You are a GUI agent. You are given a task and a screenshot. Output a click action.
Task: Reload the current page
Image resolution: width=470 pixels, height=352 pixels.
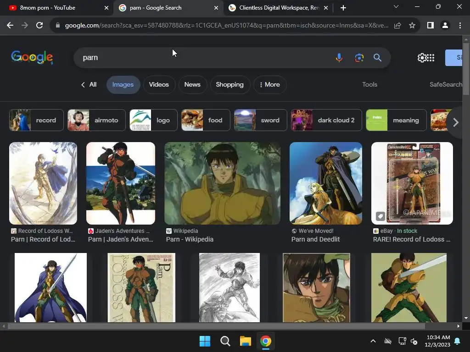[x=39, y=26]
